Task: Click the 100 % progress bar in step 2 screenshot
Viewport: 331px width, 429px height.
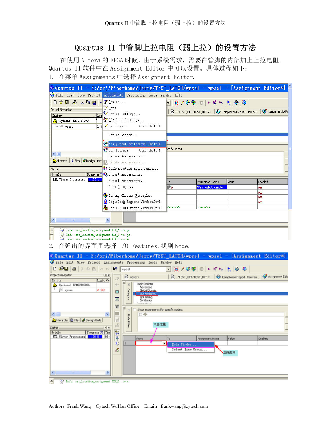Action: pos(95,337)
